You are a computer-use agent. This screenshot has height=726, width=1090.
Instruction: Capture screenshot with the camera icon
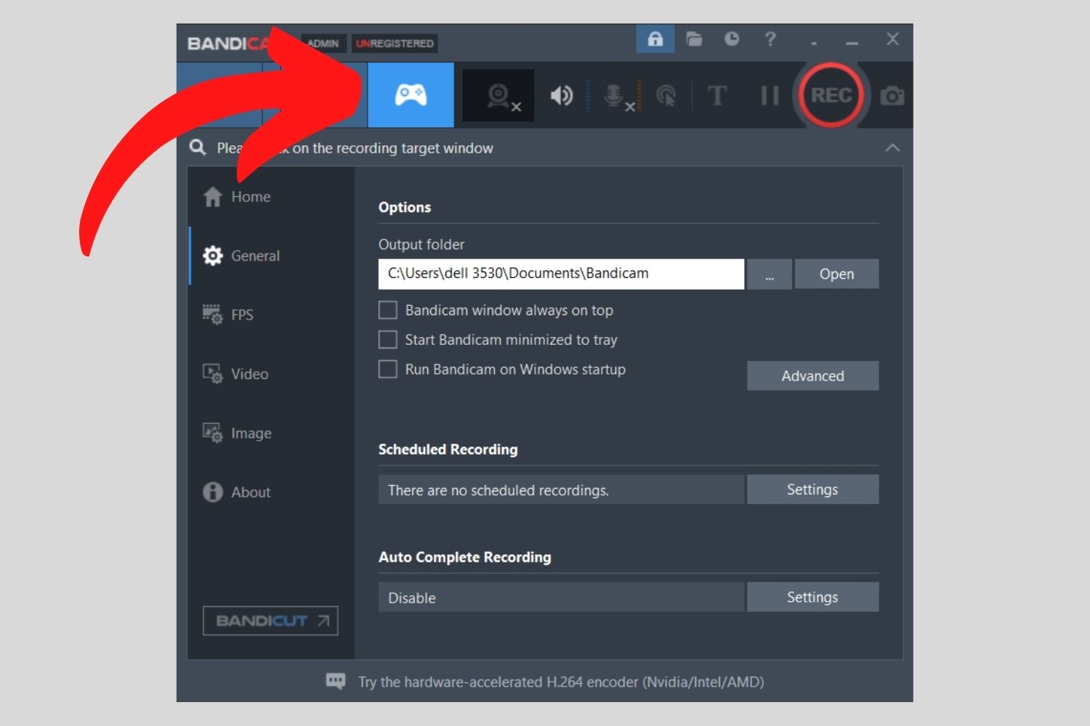coord(892,96)
